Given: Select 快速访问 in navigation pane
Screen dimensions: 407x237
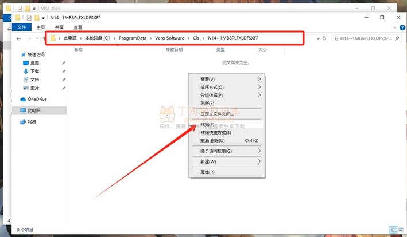Looking at the screenshot, I should [36, 54].
